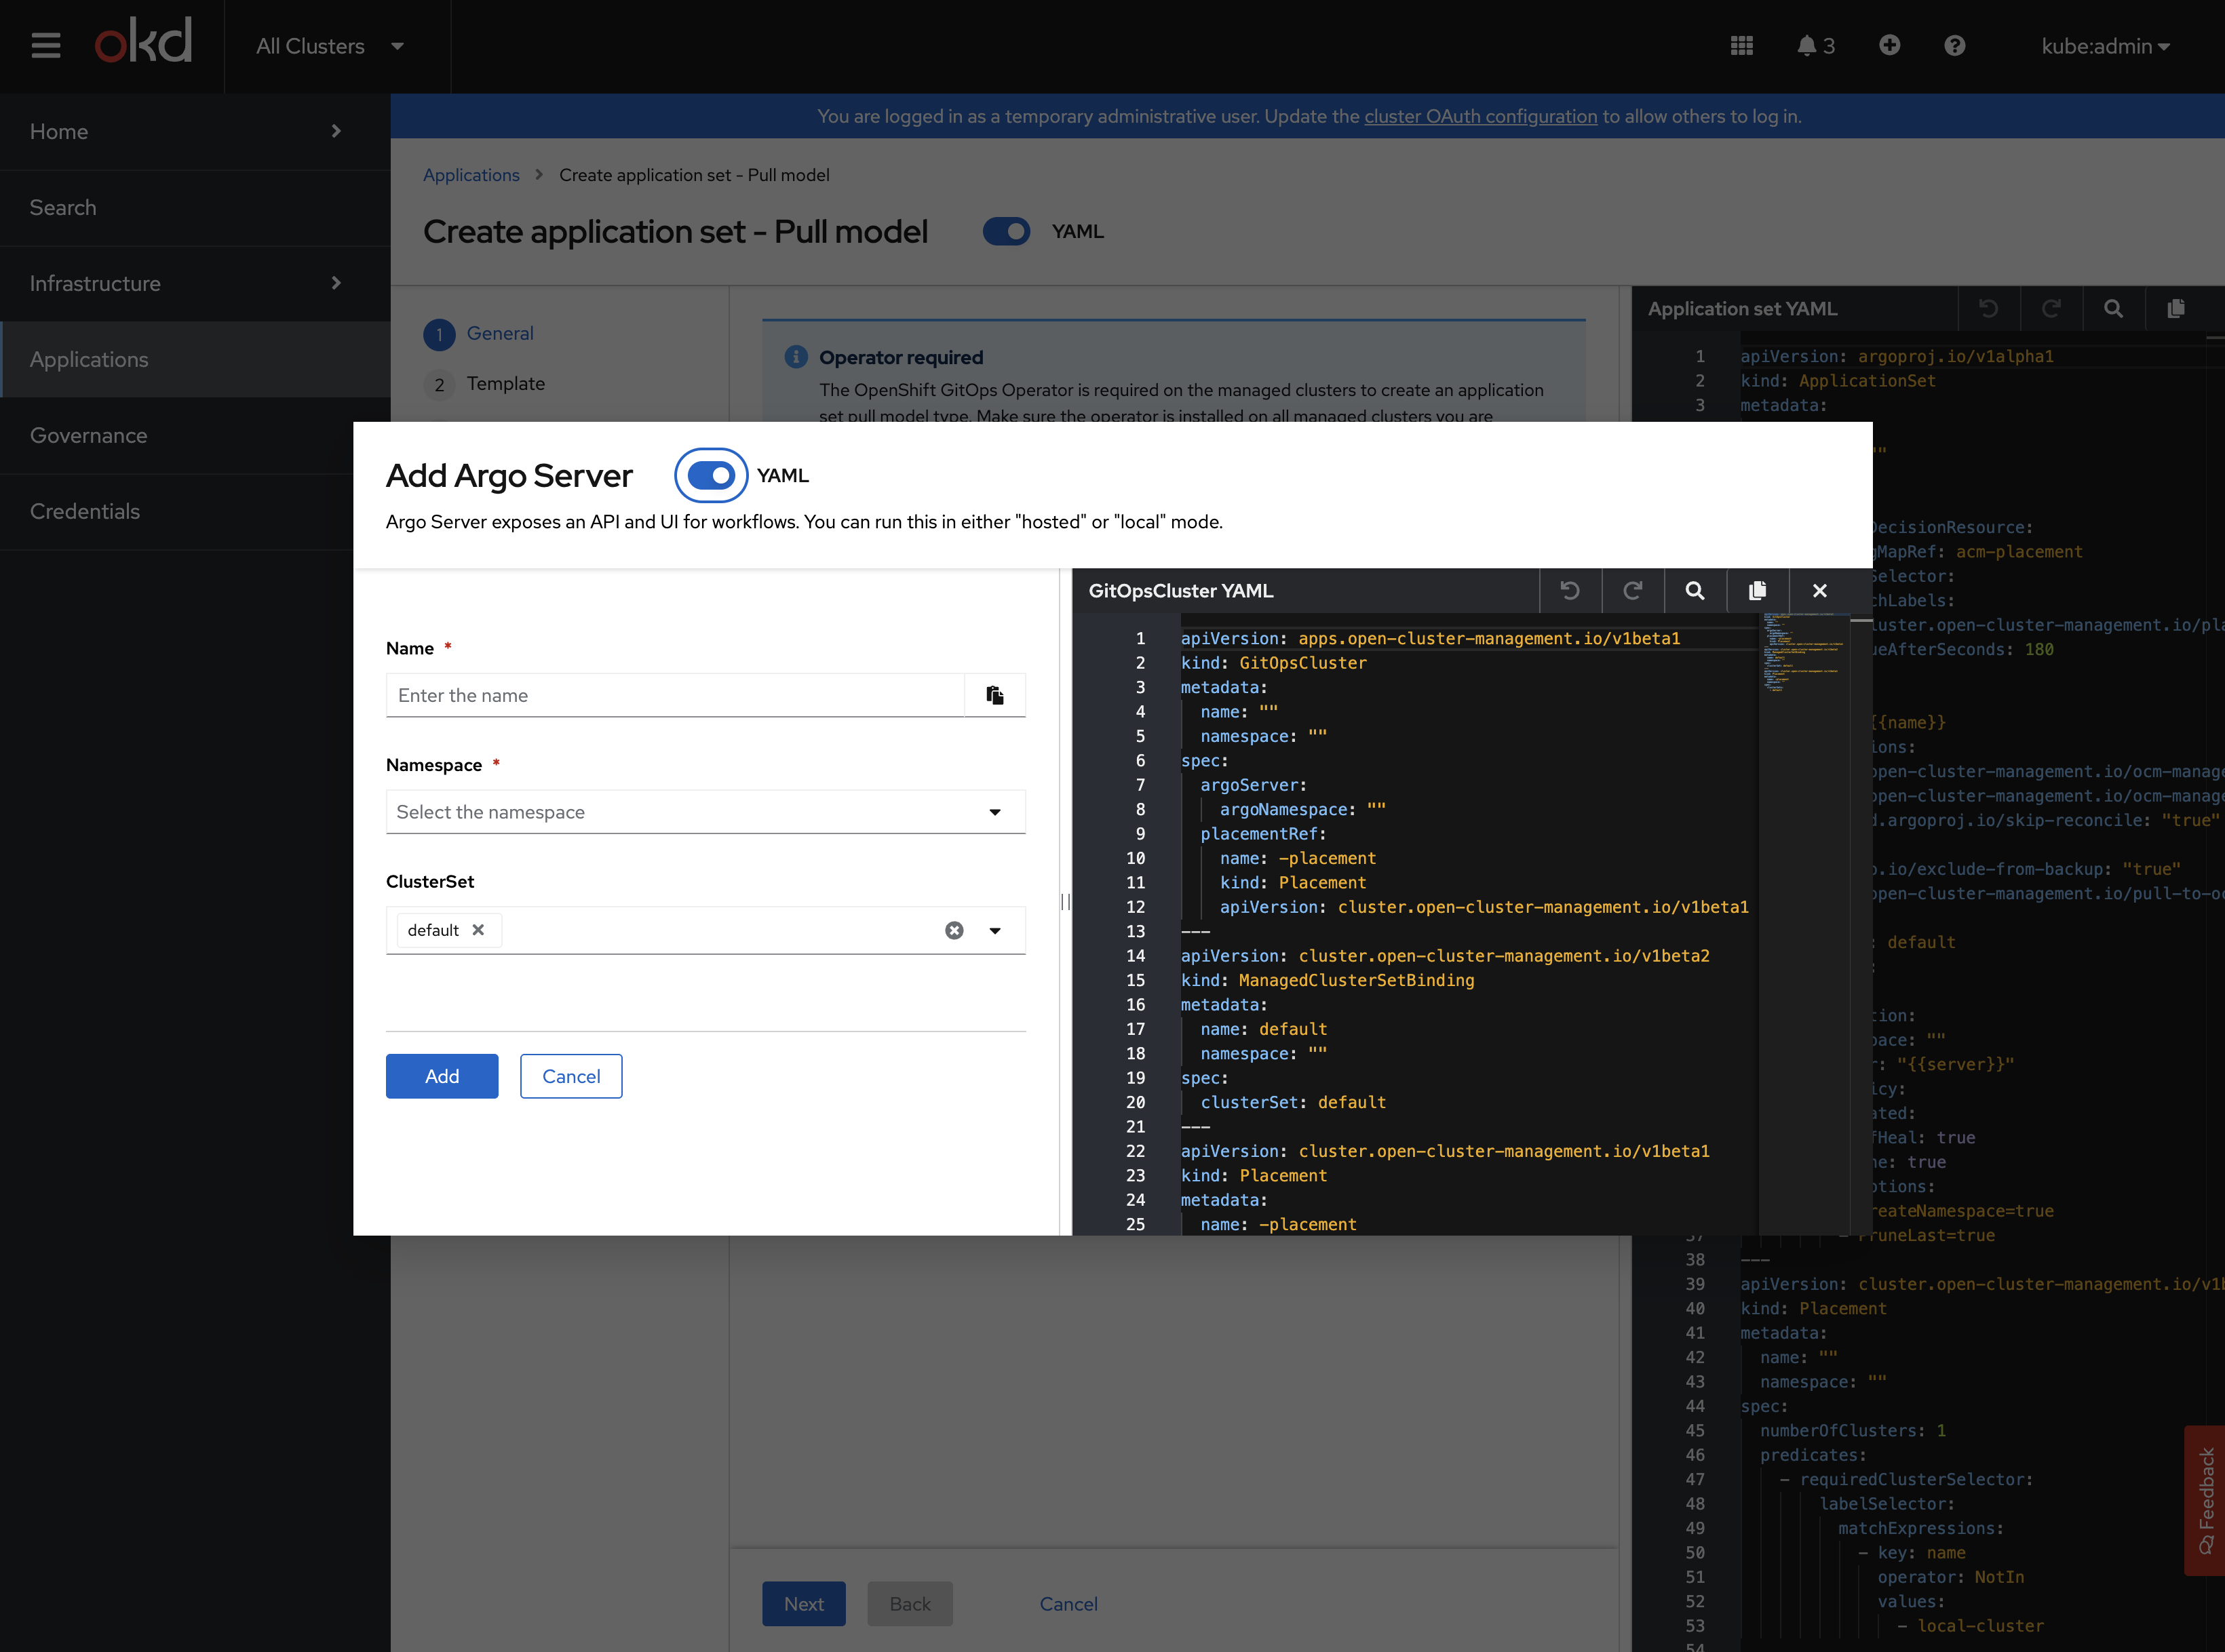The height and width of the screenshot is (1652, 2225).
Task: Click the paste icon in Name field
Action: click(x=994, y=695)
